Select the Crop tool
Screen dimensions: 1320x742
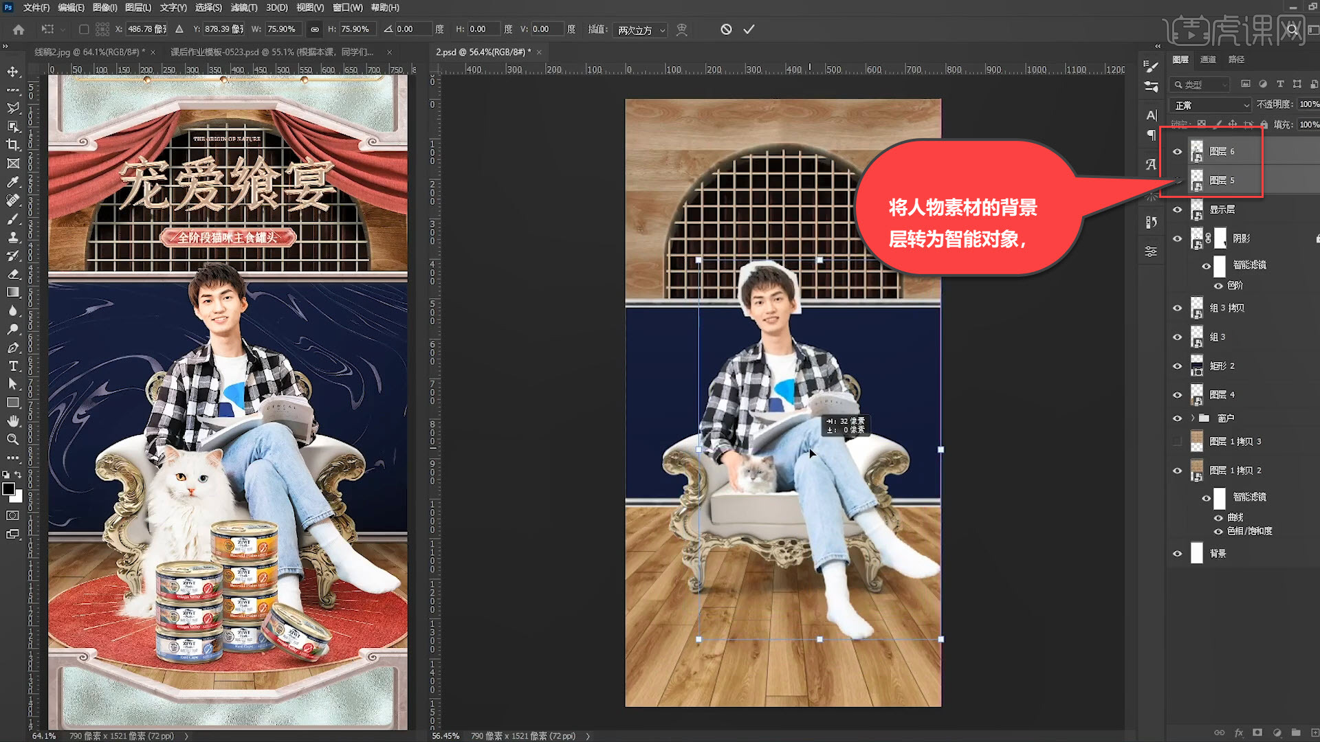[x=13, y=145]
